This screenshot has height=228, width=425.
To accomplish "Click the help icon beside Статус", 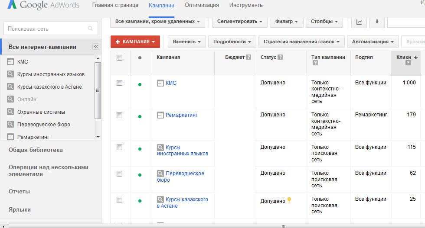I will pyautogui.click(x=280, y=57).
